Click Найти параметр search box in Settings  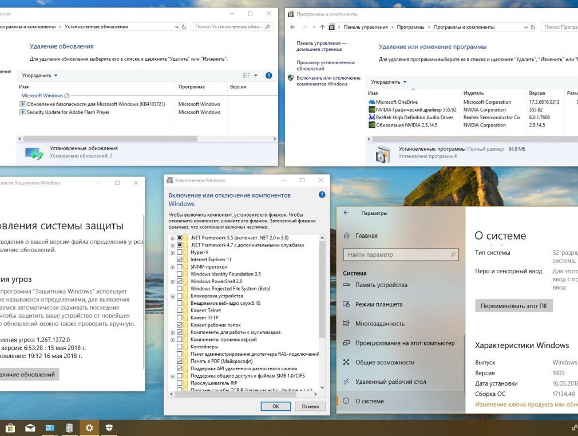pos(401,255)
